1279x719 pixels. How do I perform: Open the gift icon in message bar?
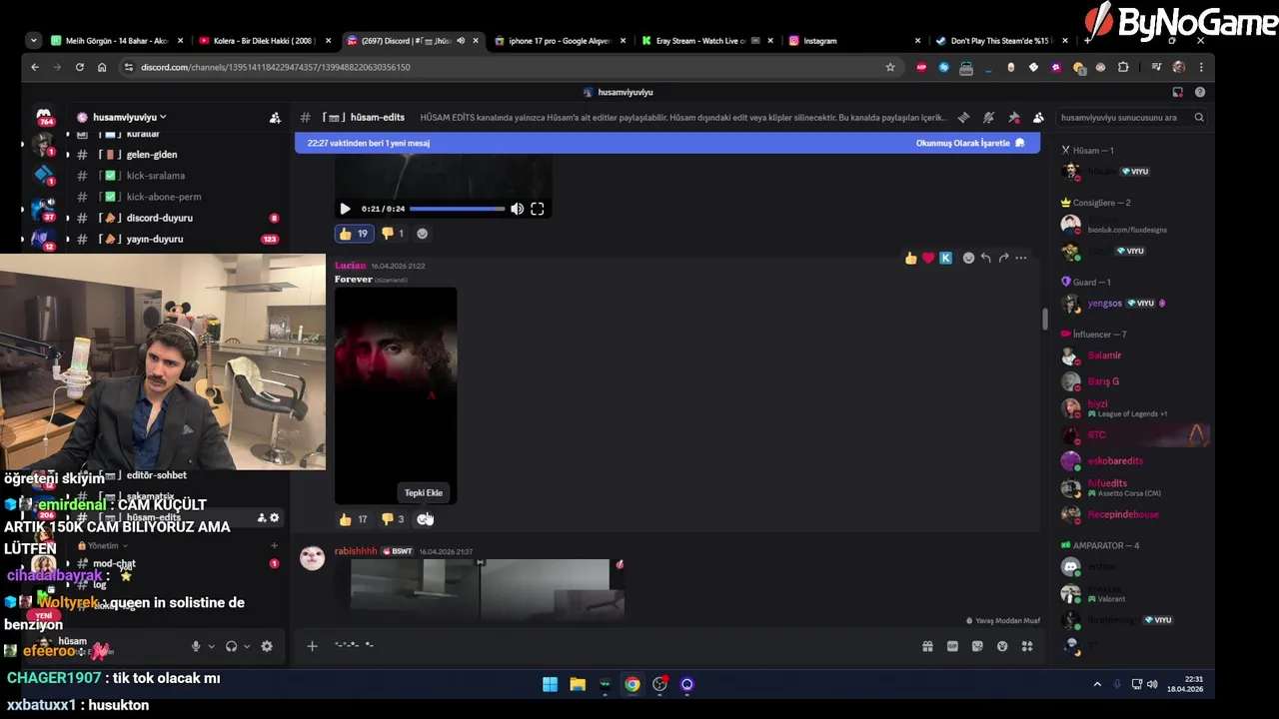(927, 646)
